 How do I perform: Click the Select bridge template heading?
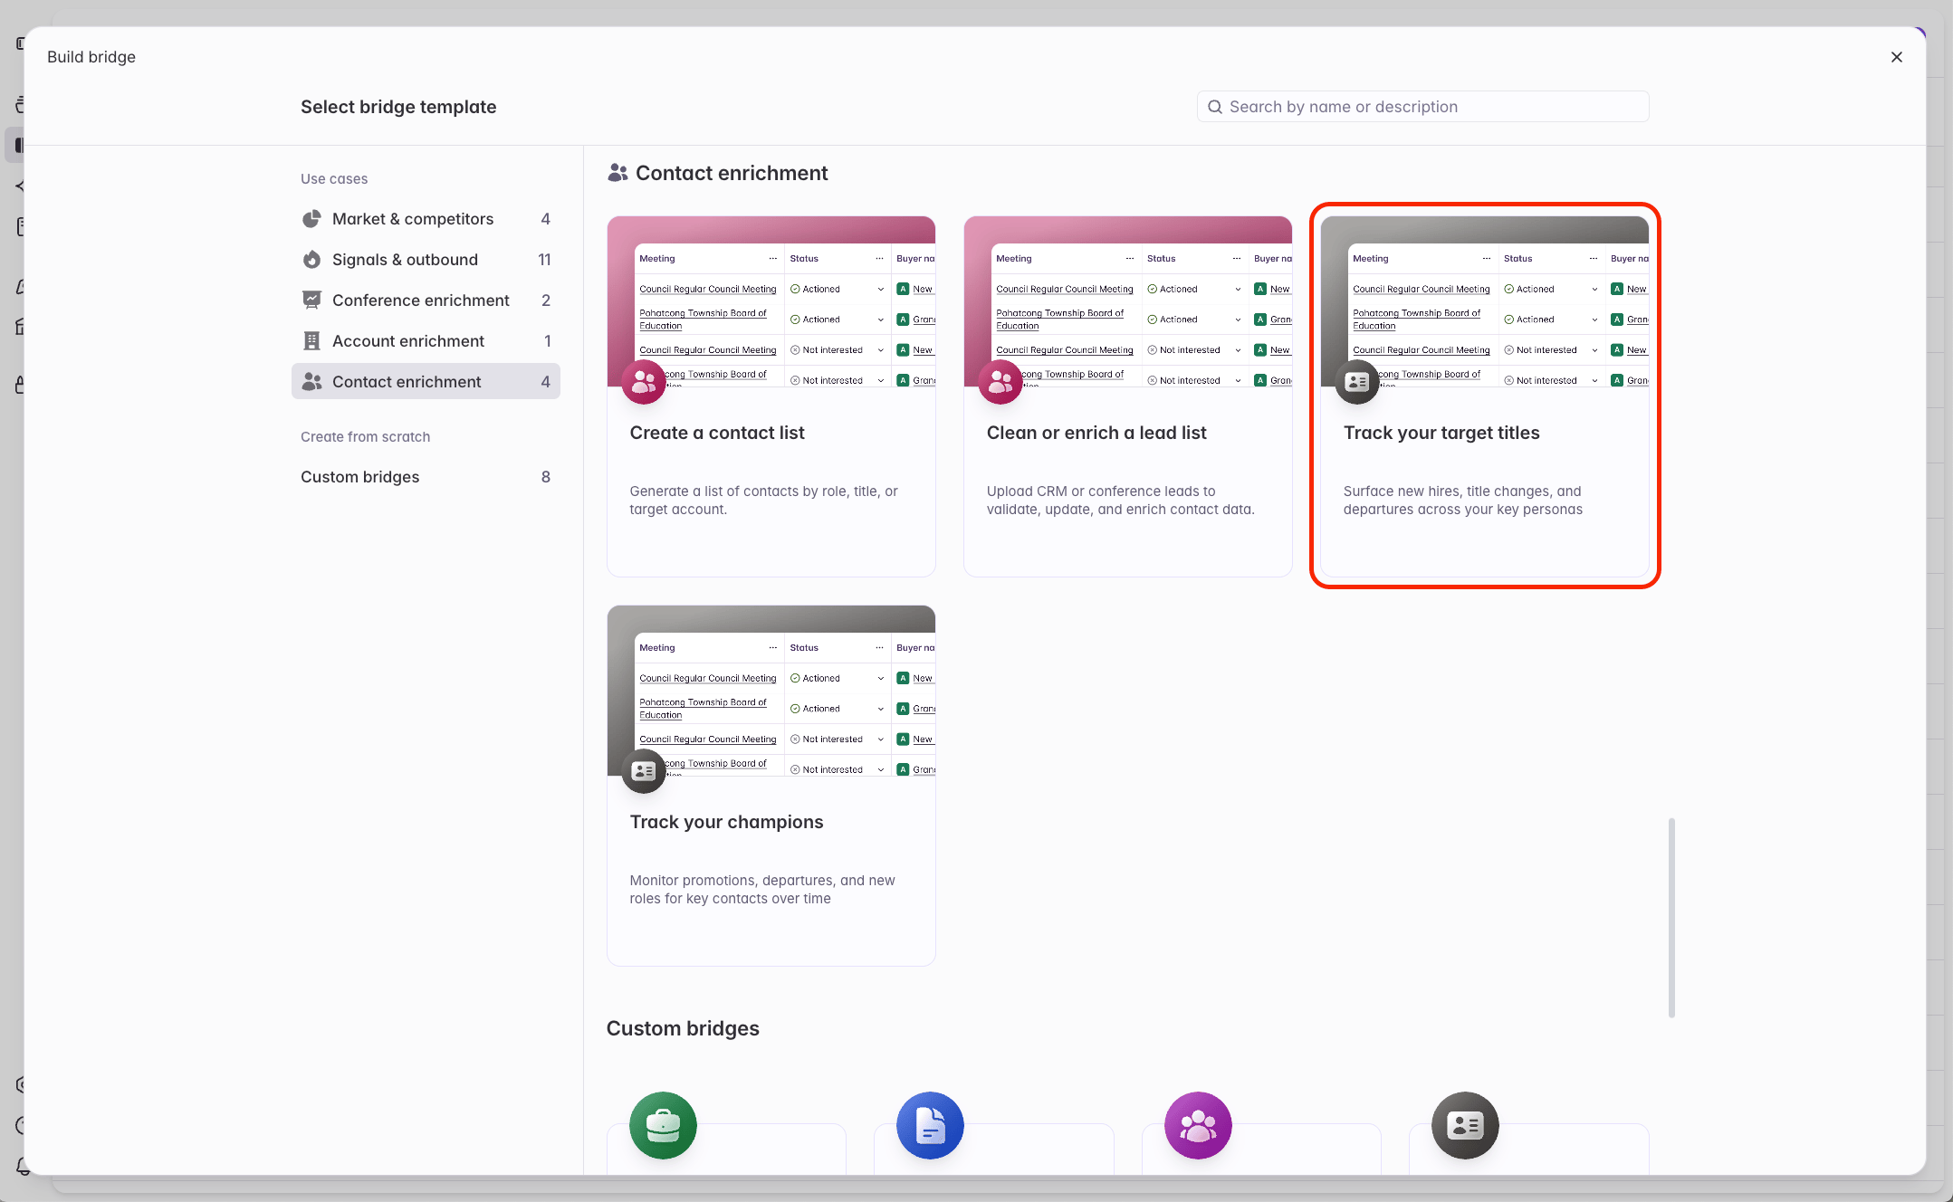point(398,107)
